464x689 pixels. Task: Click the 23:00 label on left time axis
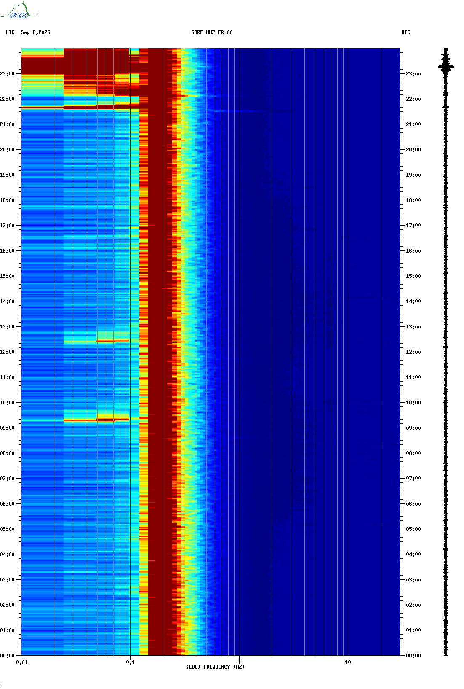(7, 74)
